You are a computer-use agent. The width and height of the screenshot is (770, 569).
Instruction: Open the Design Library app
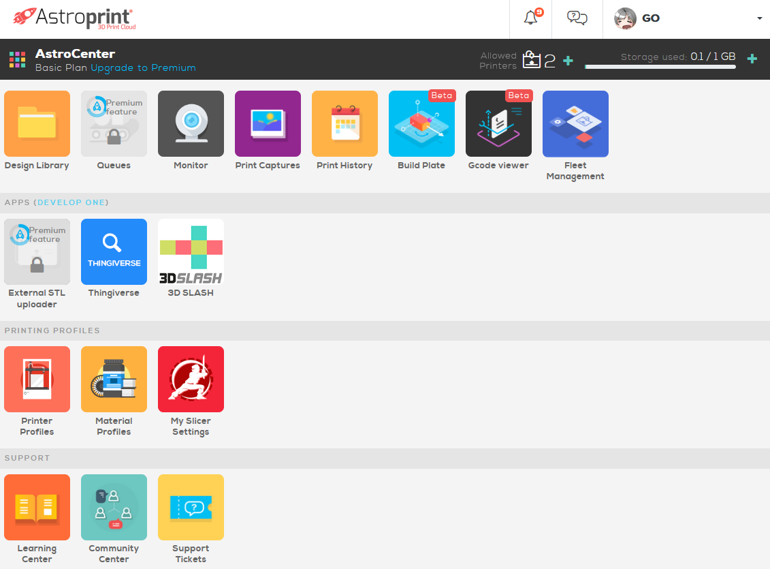pyautogui.click(x=37, y=123)
